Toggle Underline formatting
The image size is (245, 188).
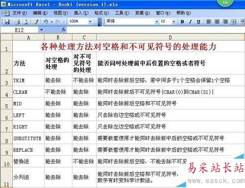[198, 21]
